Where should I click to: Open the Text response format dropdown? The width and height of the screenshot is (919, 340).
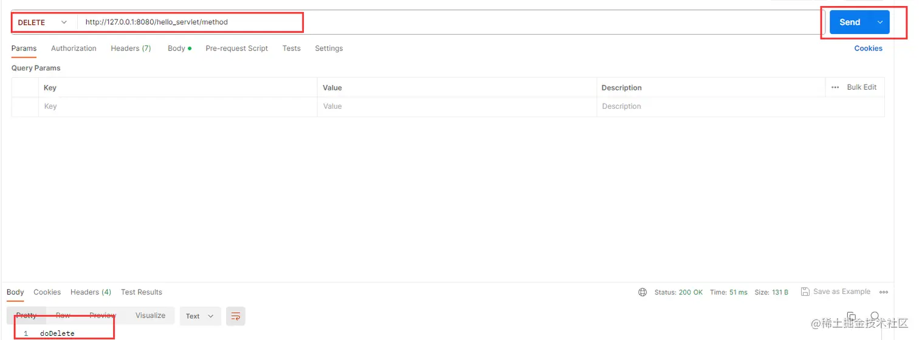pos(200,316)
